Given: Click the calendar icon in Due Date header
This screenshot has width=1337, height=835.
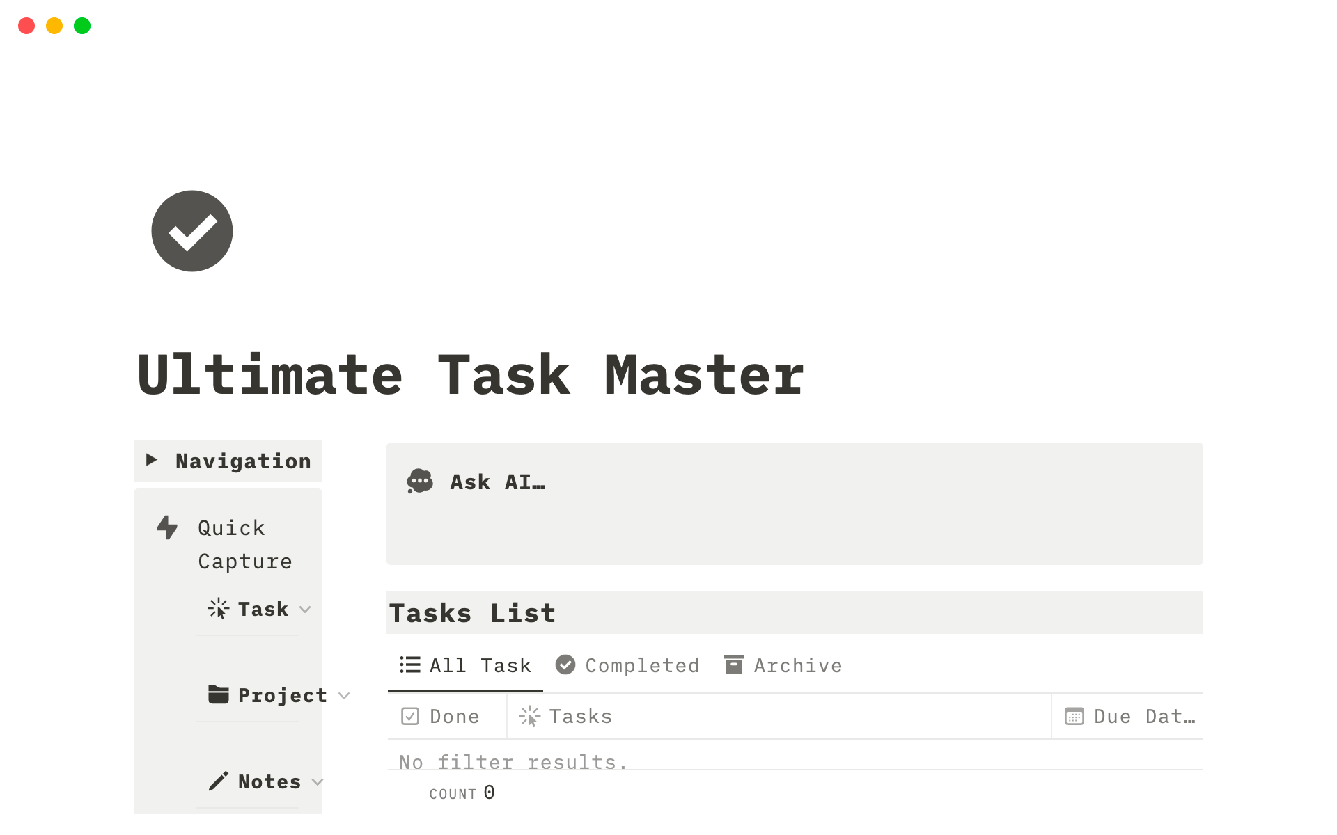Looking at the screenshot, I should click(1074, 716).
